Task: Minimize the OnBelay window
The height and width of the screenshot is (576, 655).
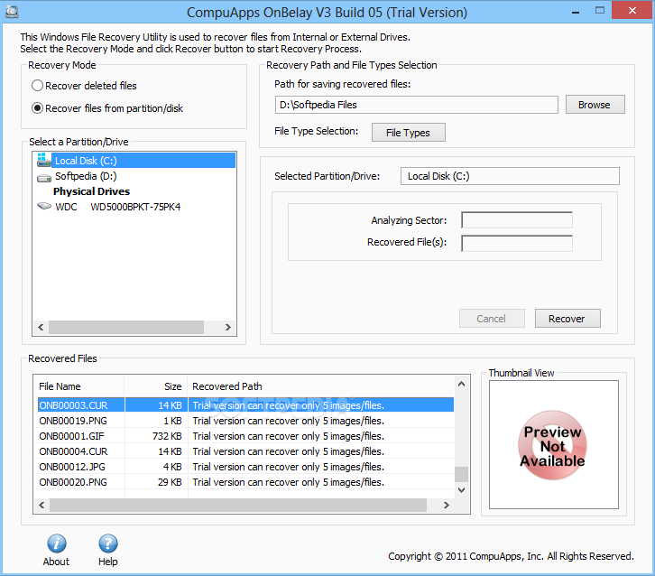Action: 576,12
